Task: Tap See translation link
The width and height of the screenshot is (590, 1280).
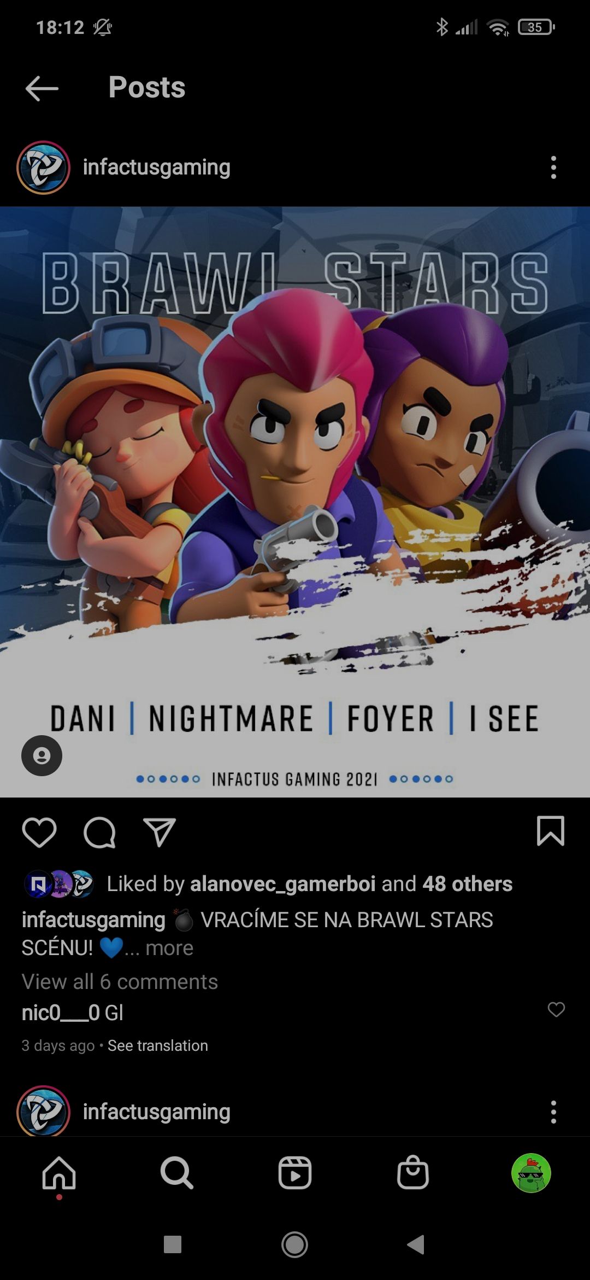Action: pos(158,1046)
